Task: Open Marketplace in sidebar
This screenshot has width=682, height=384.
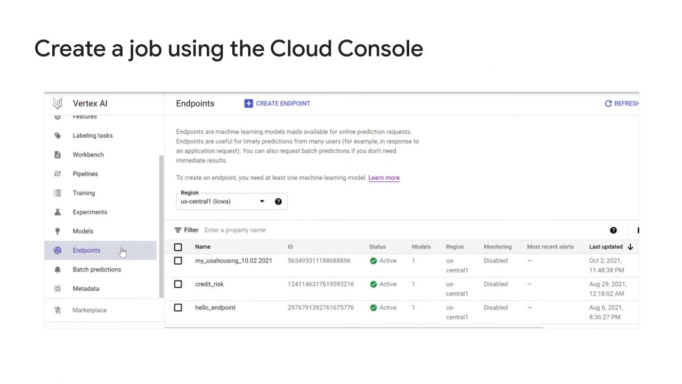Action: pos(90,310)
